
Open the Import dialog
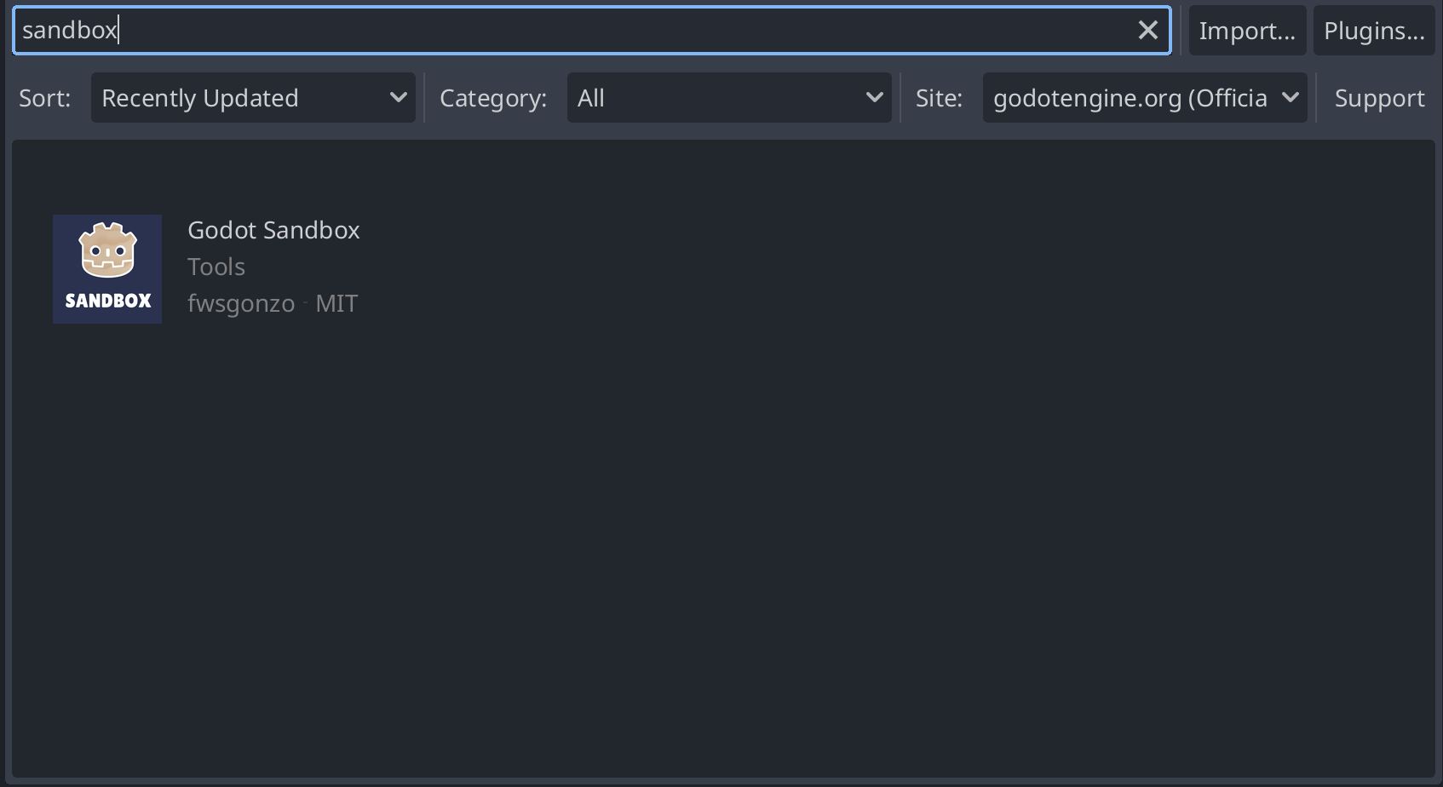(x=1247, y=31)
